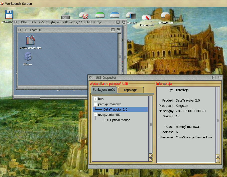
Task: Open the green drive desktop icon
Action: (100, 15)
